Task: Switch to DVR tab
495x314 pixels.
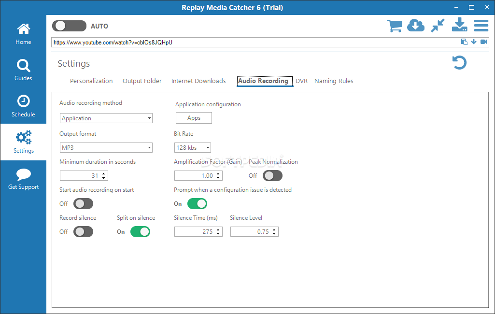Action: point(301,81)
